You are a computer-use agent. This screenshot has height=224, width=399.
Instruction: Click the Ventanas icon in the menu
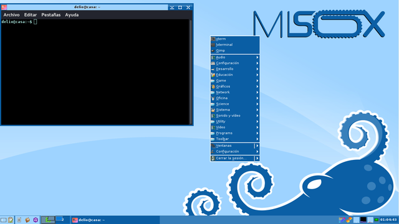point(213,146)
